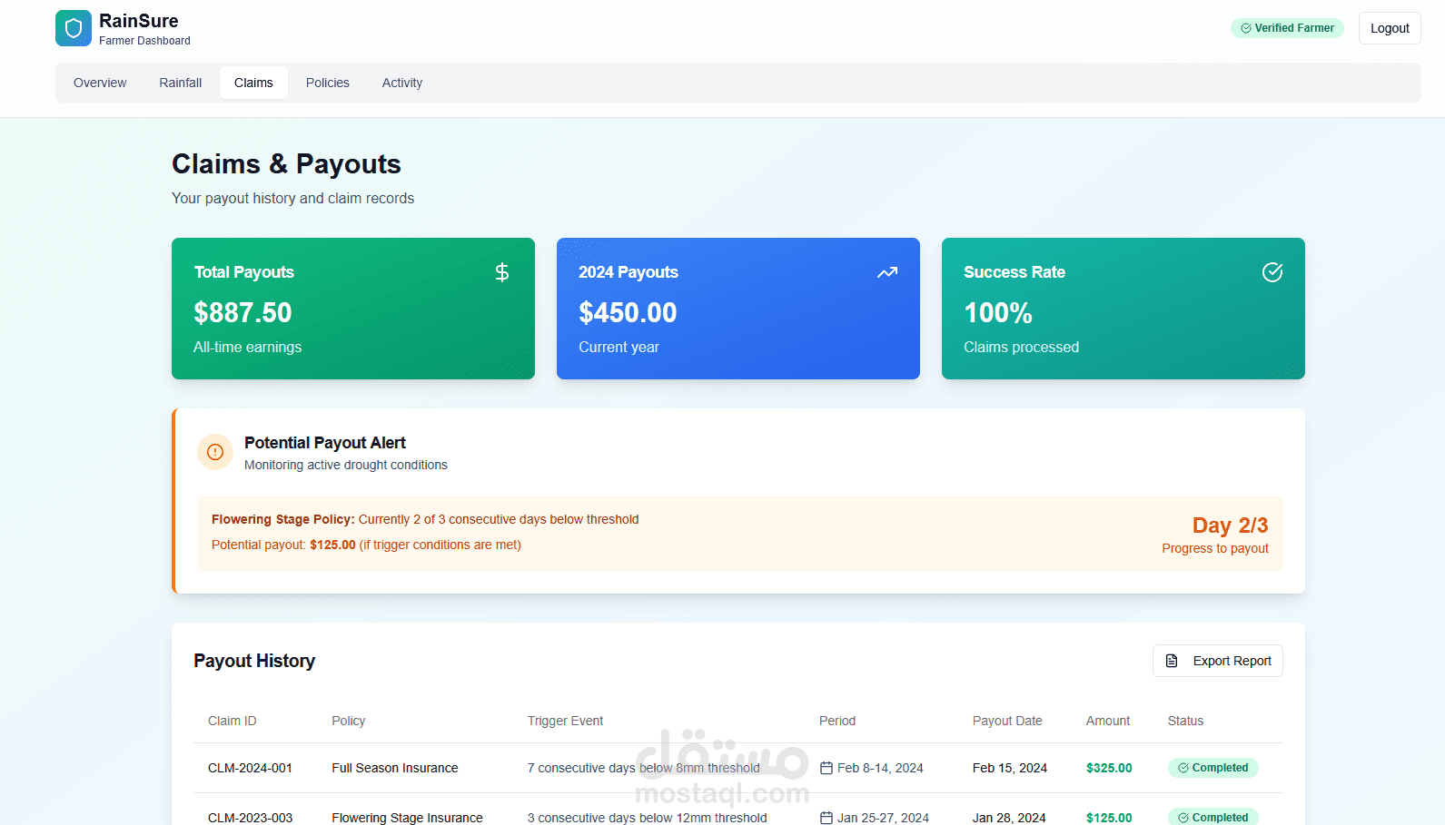
Task: Click the Claims processed label
Action: click(x=1022, y=347)
